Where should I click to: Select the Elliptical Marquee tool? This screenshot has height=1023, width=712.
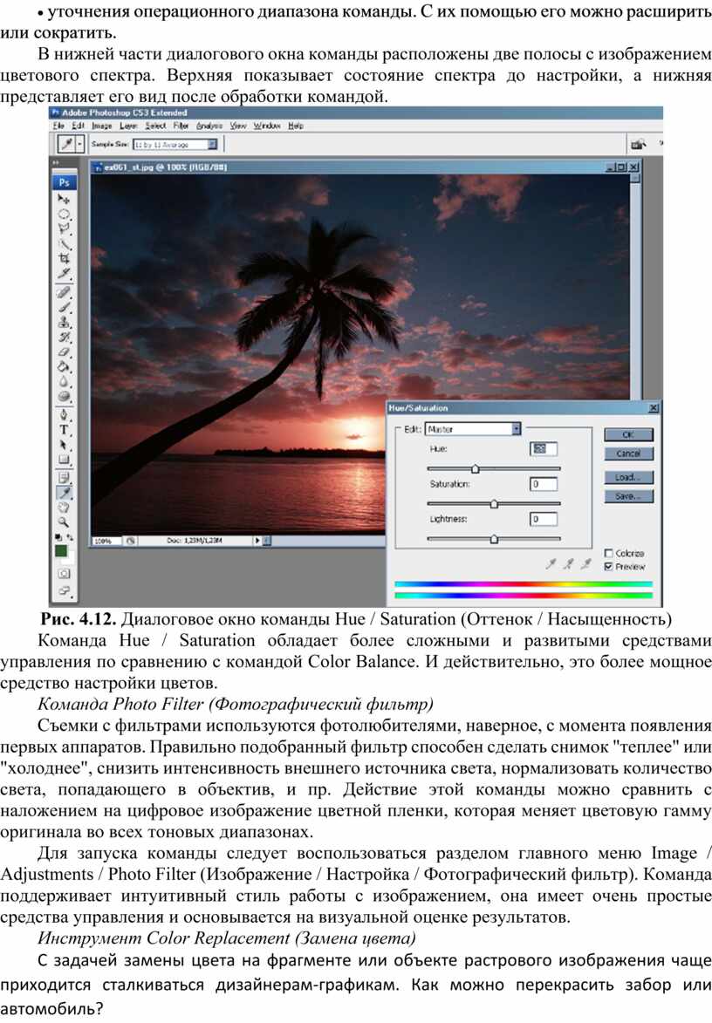(64, 214)
